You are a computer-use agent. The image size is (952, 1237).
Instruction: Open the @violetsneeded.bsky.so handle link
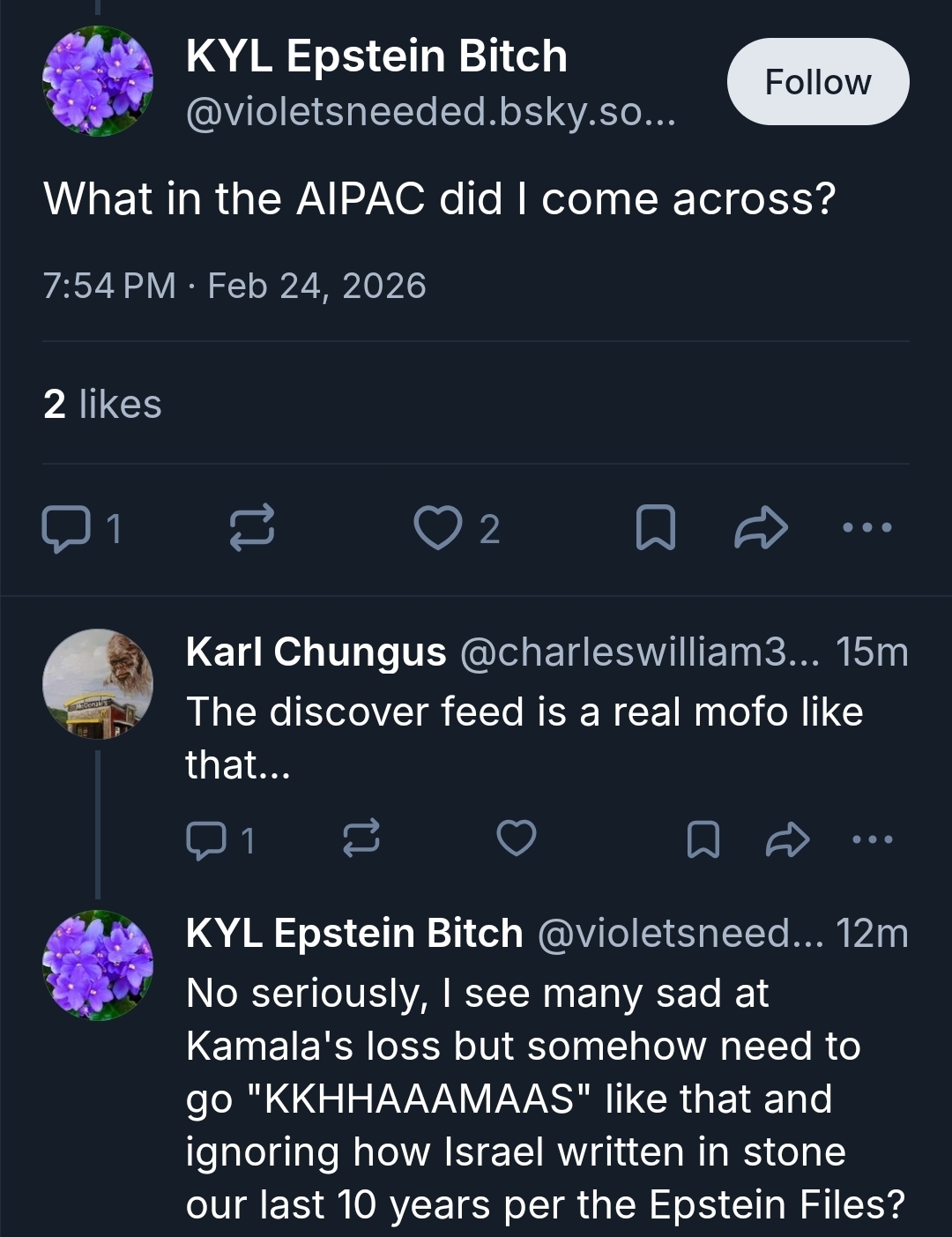click(430, 113)
